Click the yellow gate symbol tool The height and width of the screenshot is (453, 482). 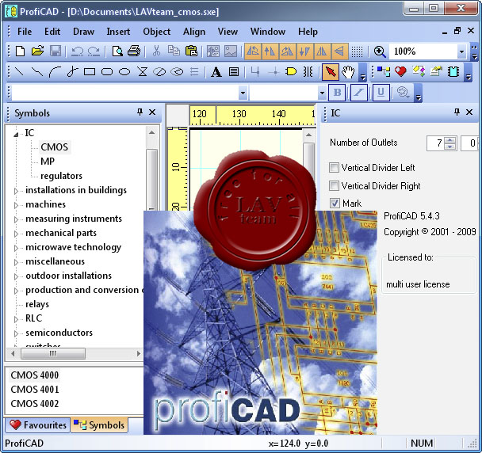(x=290, y=72)
